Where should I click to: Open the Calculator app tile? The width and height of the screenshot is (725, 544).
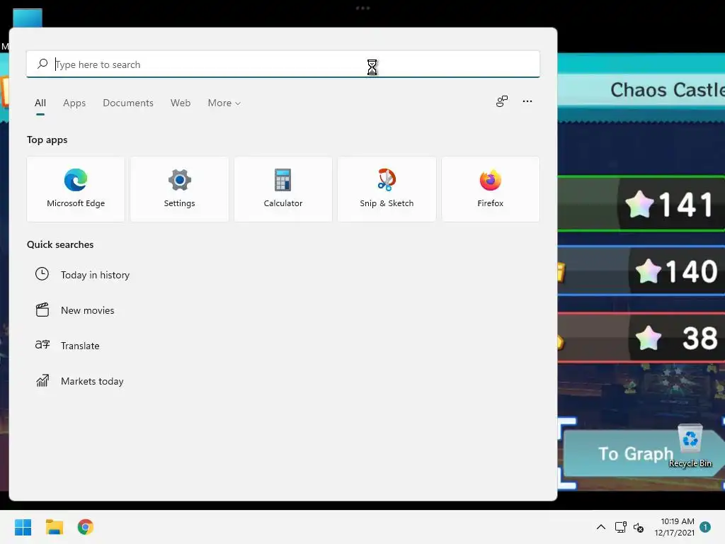283,188
